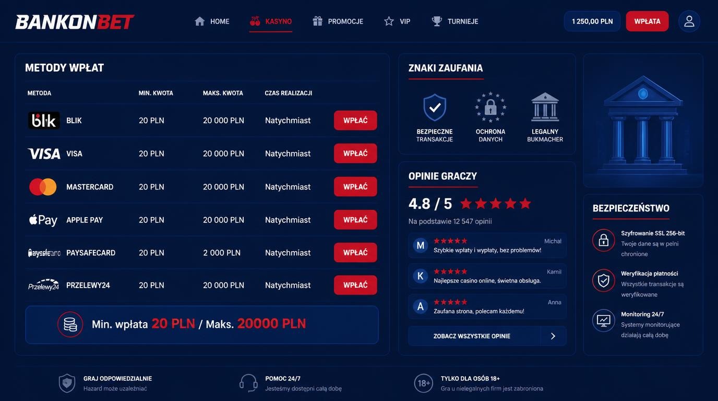
Task: Click Wpłać for Apple Pay
Action: tap(355, 220)
